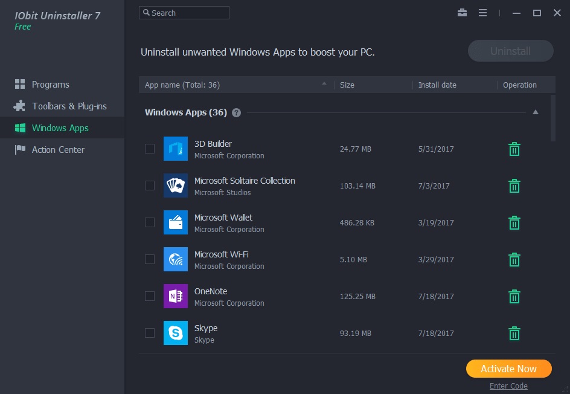Click the 5/31/2017 install date

coord(436,149)
